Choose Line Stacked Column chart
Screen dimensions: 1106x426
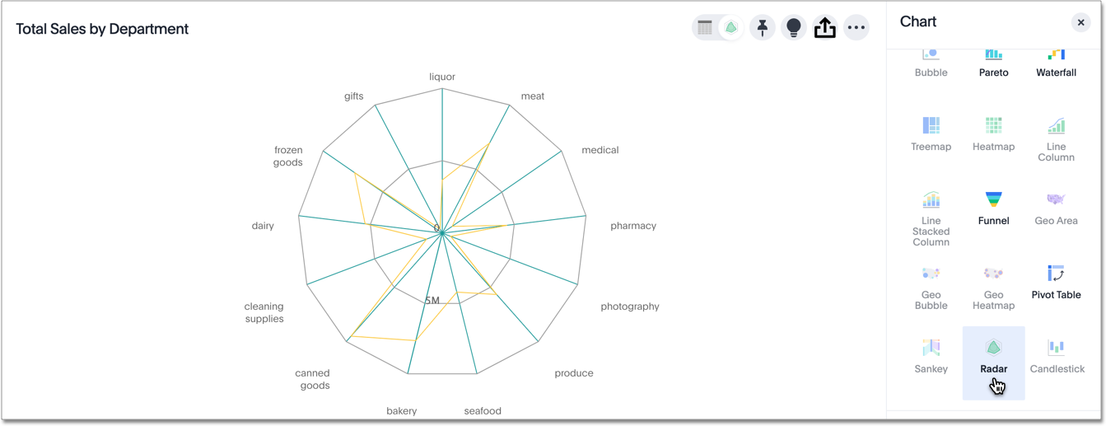[931, 218]
